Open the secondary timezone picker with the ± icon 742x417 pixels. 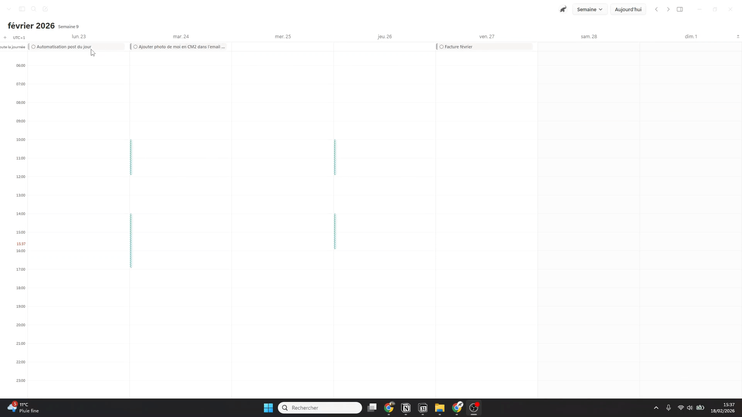[738, 36]
